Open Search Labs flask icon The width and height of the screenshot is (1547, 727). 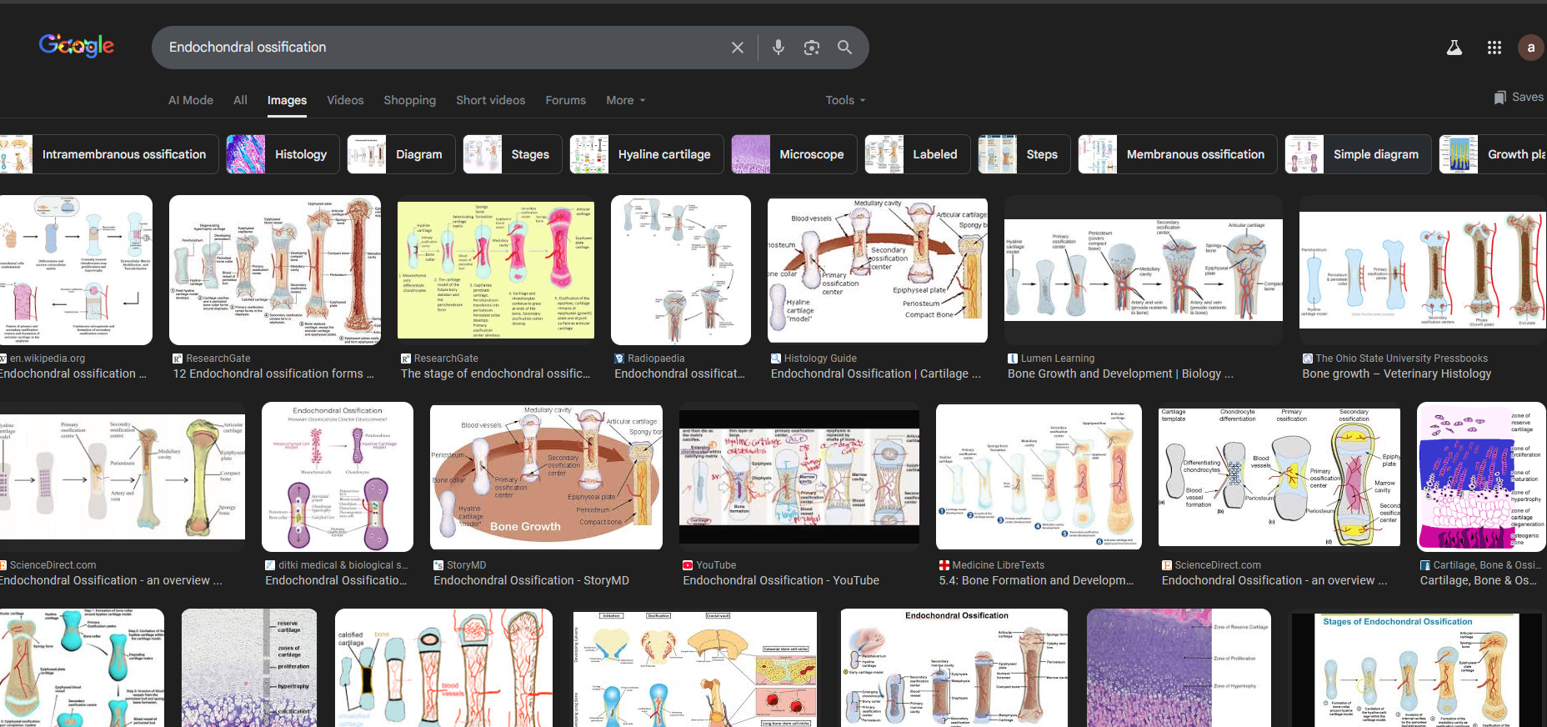(1454, 48)
